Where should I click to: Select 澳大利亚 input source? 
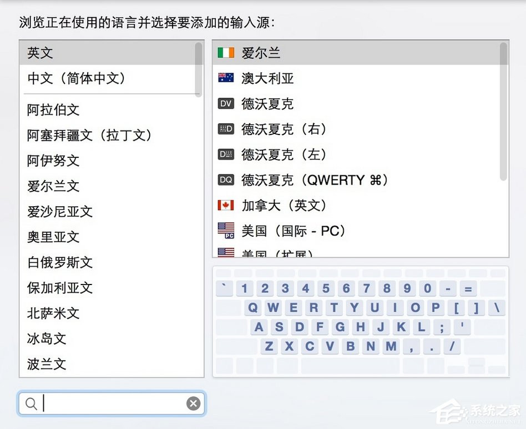pos(266,78)
